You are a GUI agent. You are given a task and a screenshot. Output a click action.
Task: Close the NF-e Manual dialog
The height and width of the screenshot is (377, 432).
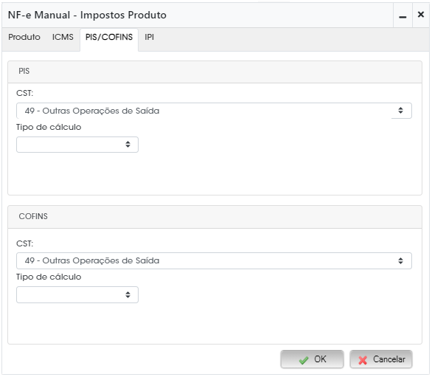(421, 15)
